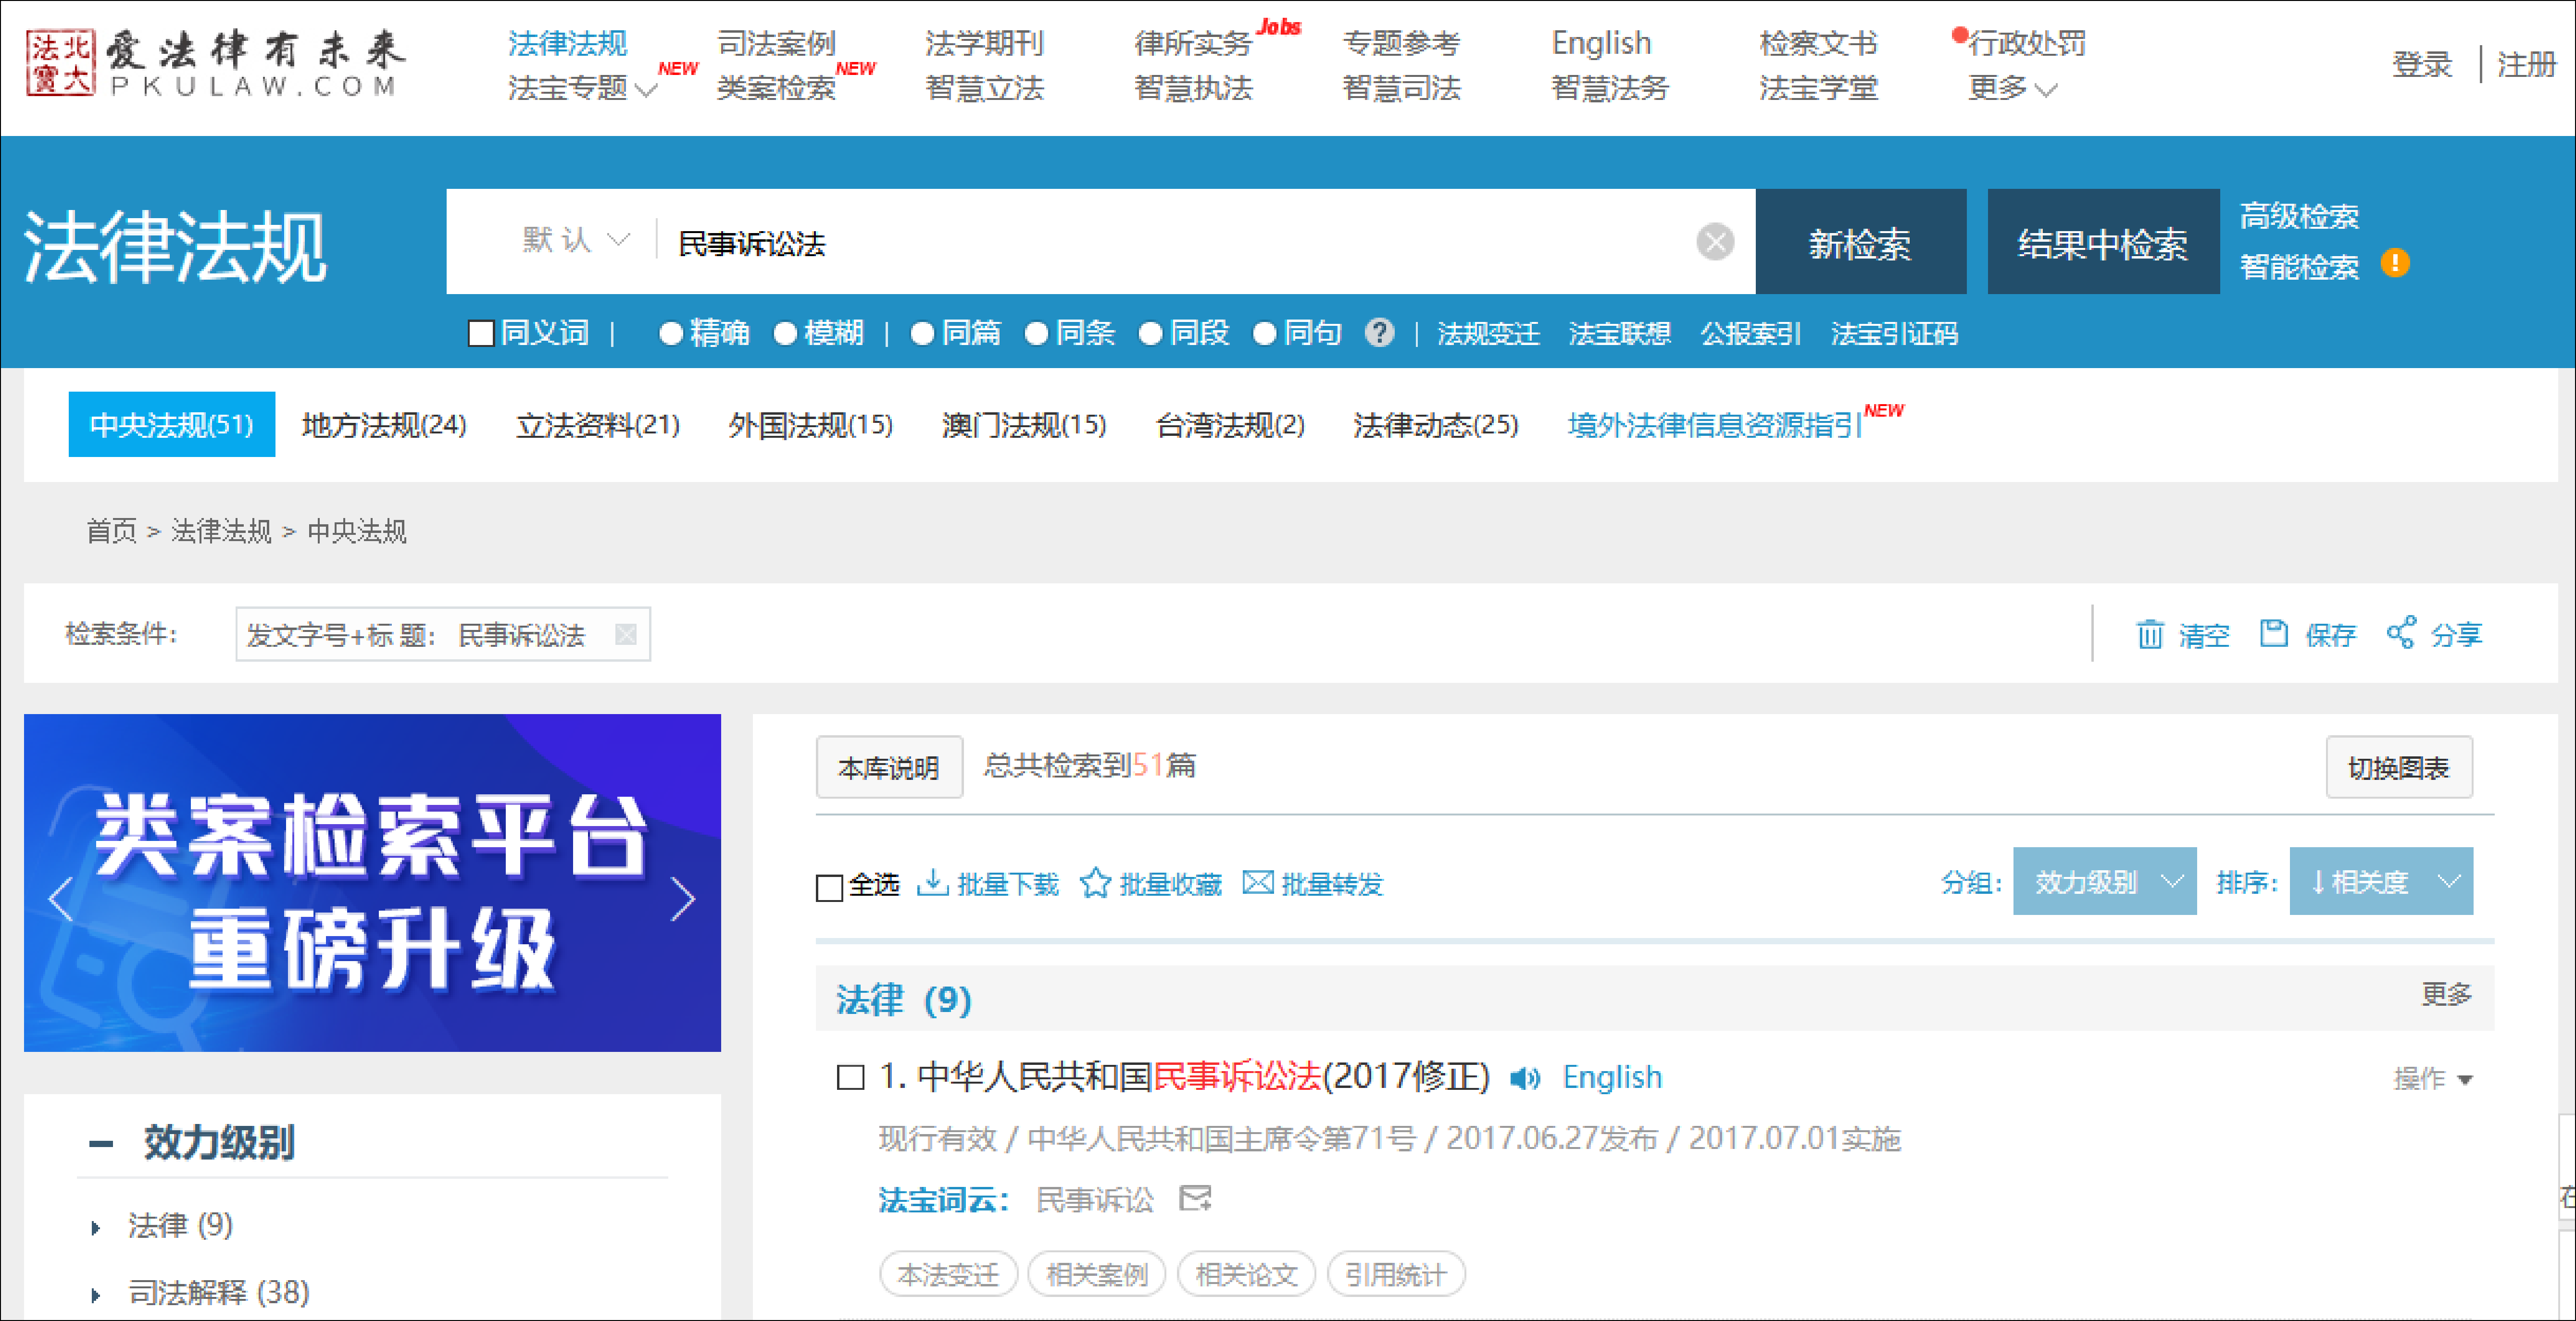Expand the 司法解释 (38) tree item
The width and height of the screenshot is (2576, 1321).
[96, 1294]
